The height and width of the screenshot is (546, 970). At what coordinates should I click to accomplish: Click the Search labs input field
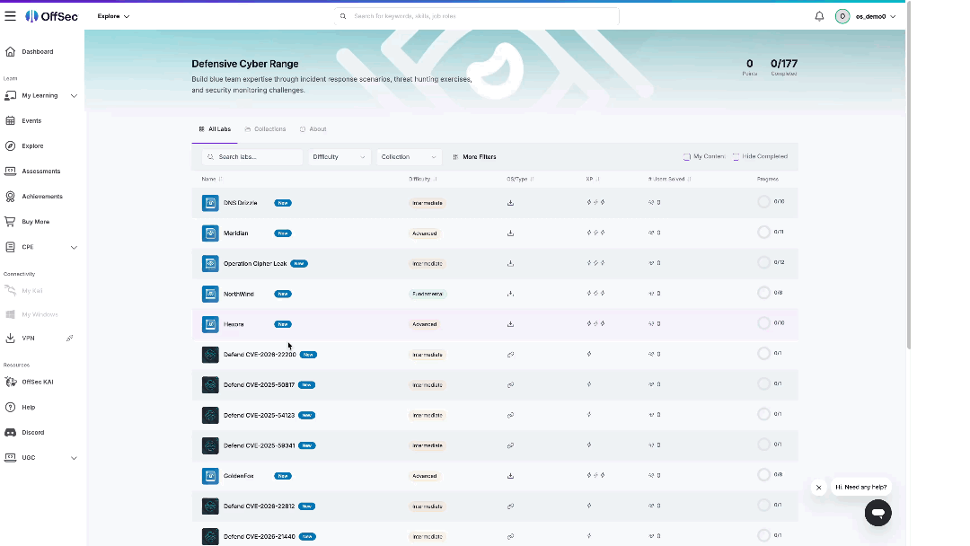[x=252, y=157]
